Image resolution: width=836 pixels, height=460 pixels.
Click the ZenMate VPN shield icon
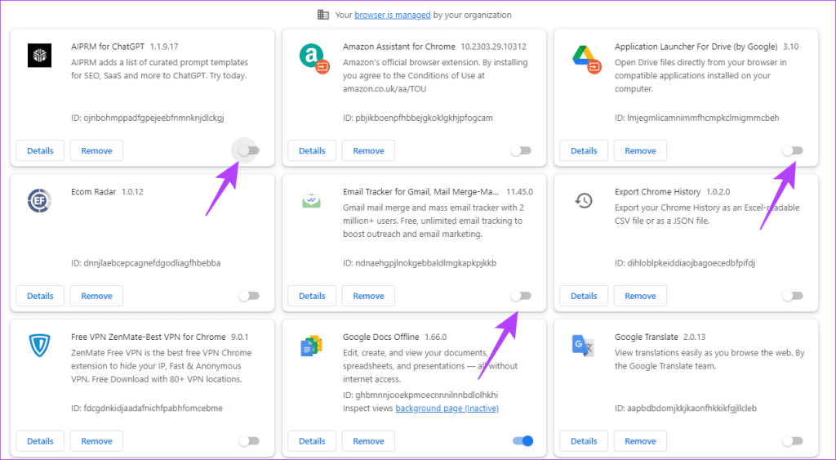pyautogui.click(x=40, y=346)
